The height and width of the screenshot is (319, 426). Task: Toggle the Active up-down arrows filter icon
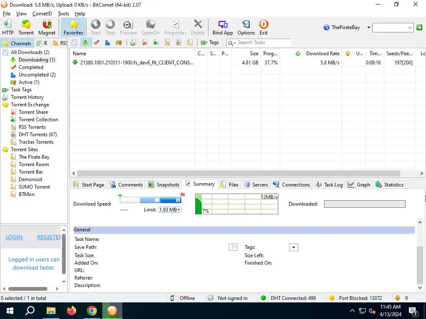click(119, 43)
